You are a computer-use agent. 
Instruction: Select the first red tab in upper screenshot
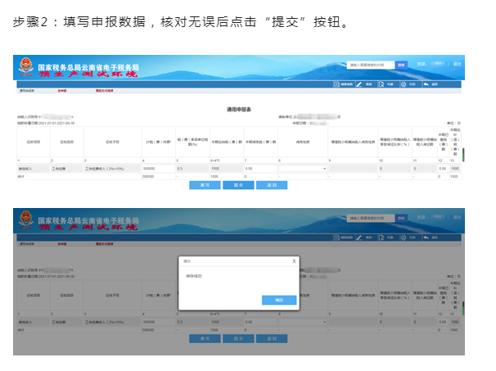click(62, 91)
